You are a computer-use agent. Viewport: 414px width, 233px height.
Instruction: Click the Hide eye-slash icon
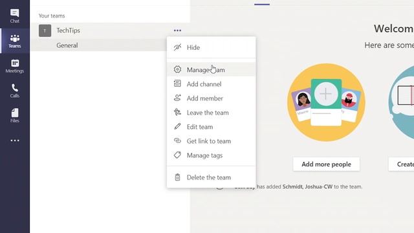coord(177,47)
